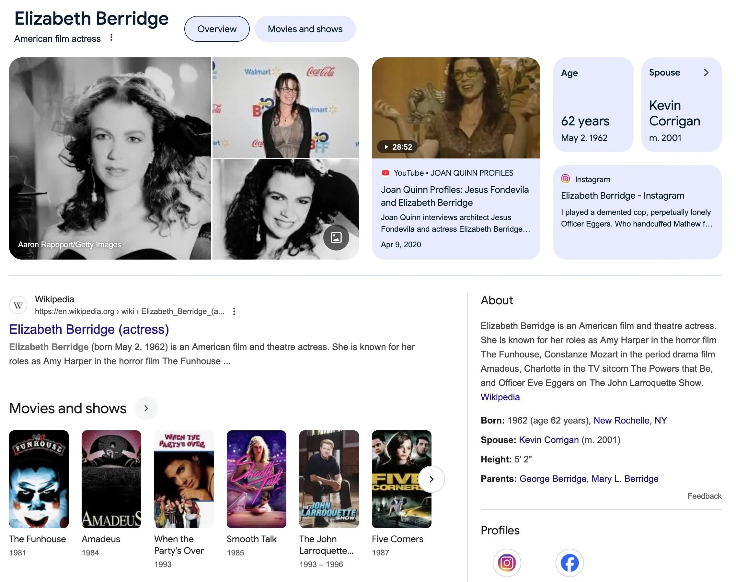736x582 pixels.
Task: Expand Movies and shows heading arrow
Action: point(146,408)
